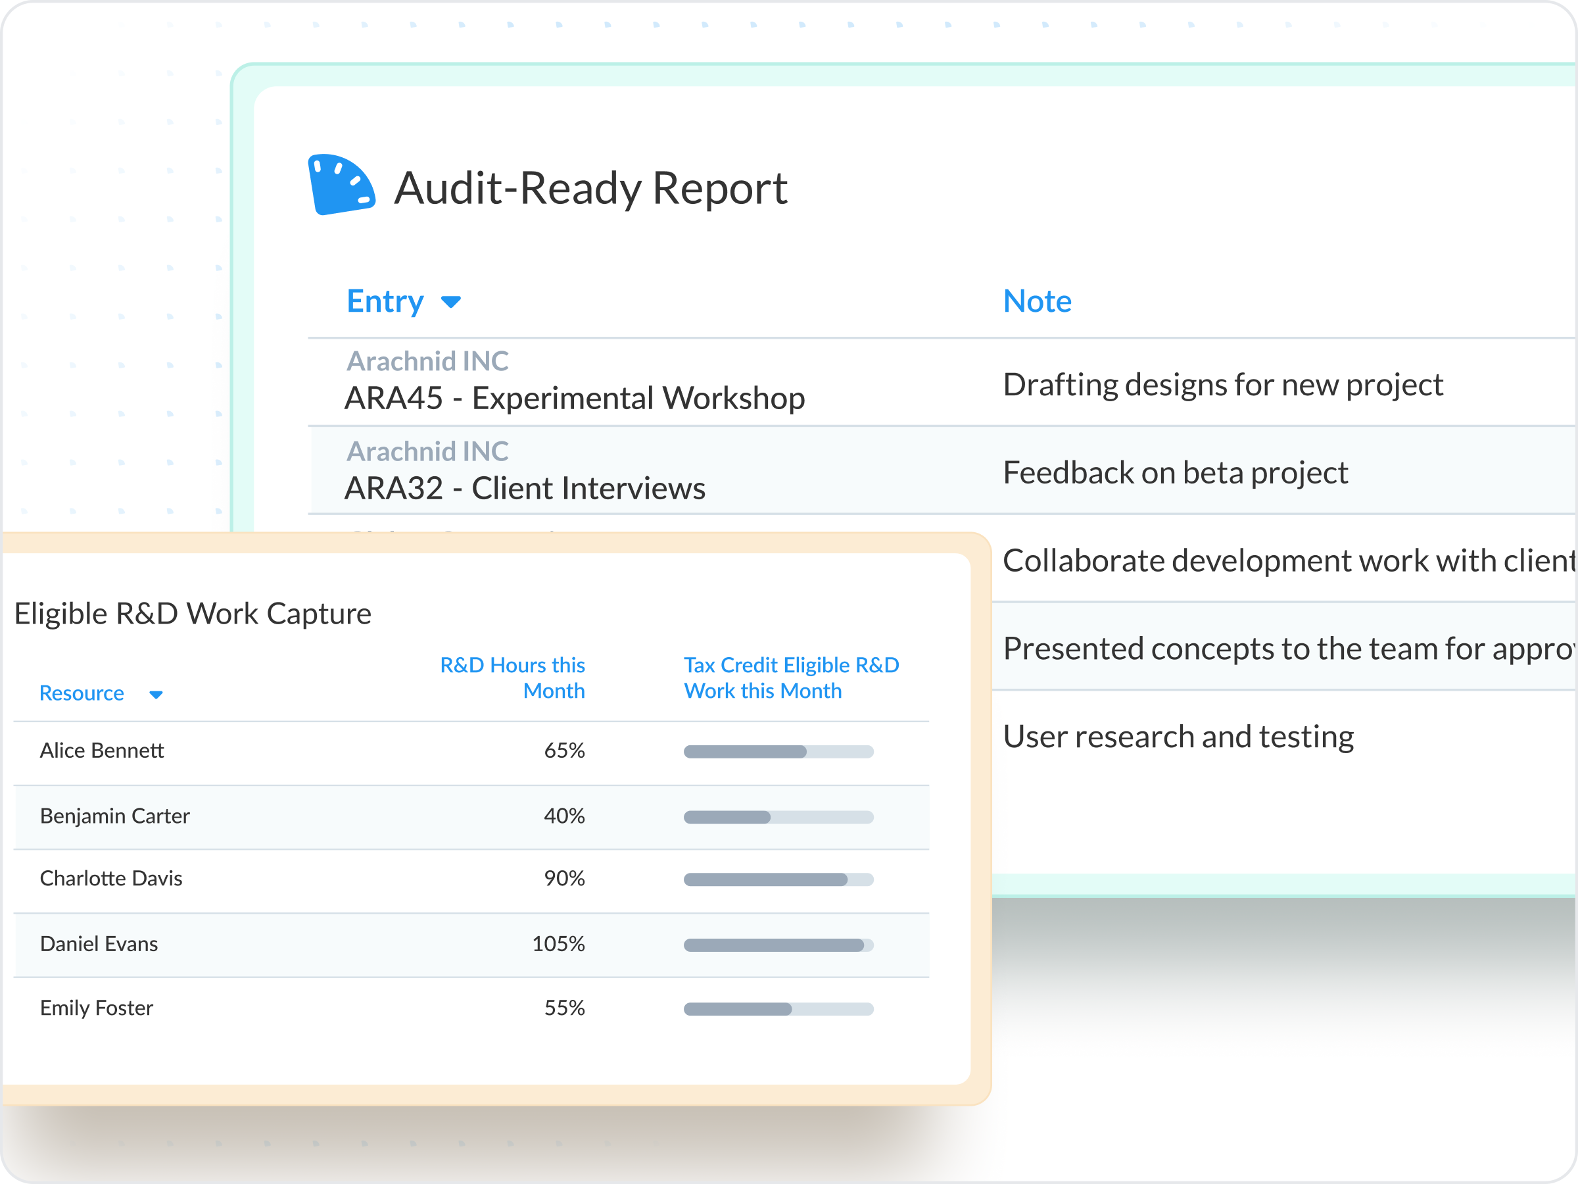1578x1184 pixels.
Task: Click the Drafting designs for new project note
Action: (1223, 385)
